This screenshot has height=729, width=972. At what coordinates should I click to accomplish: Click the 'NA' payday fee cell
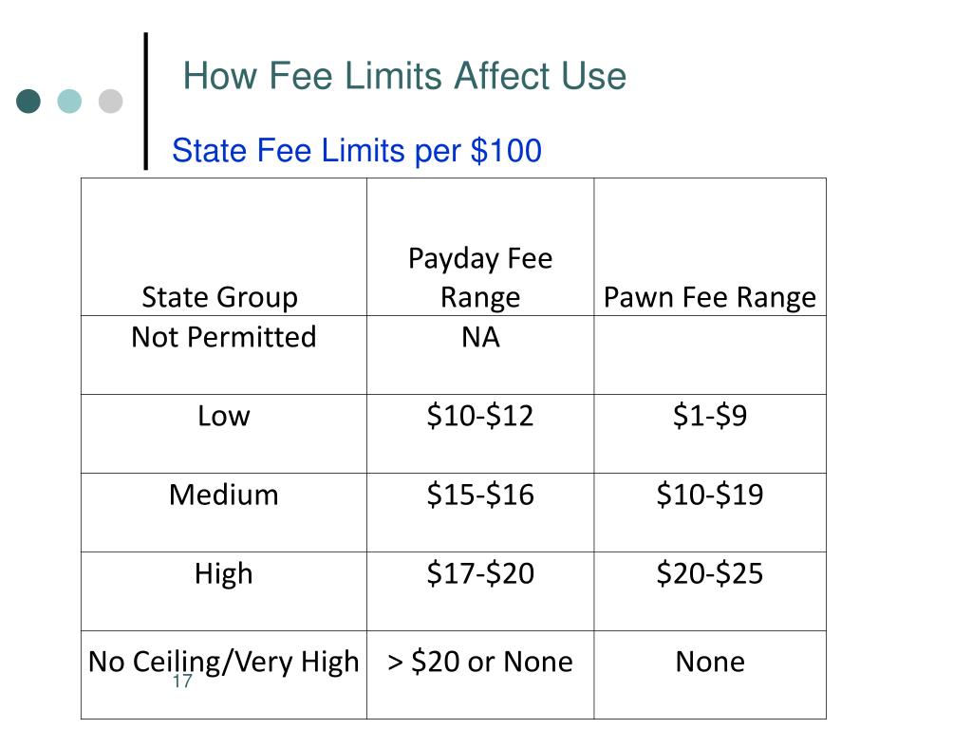[480, 355]
